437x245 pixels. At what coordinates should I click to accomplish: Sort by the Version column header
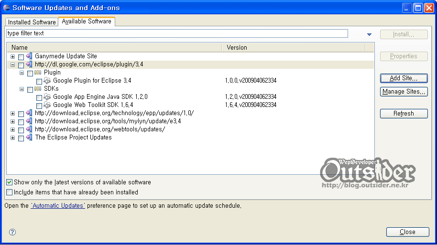[x=294, y=48]
